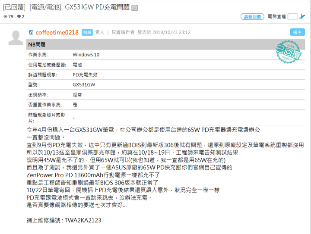Focus the 電梯直達 floor number field
Screen dimensions: 311x234
click(292, 17)
